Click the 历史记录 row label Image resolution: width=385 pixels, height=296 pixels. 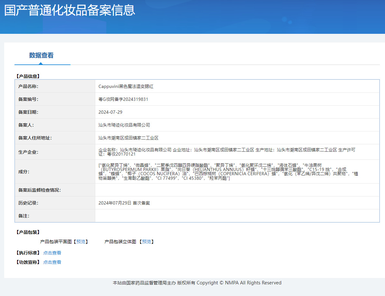point(28,203)
